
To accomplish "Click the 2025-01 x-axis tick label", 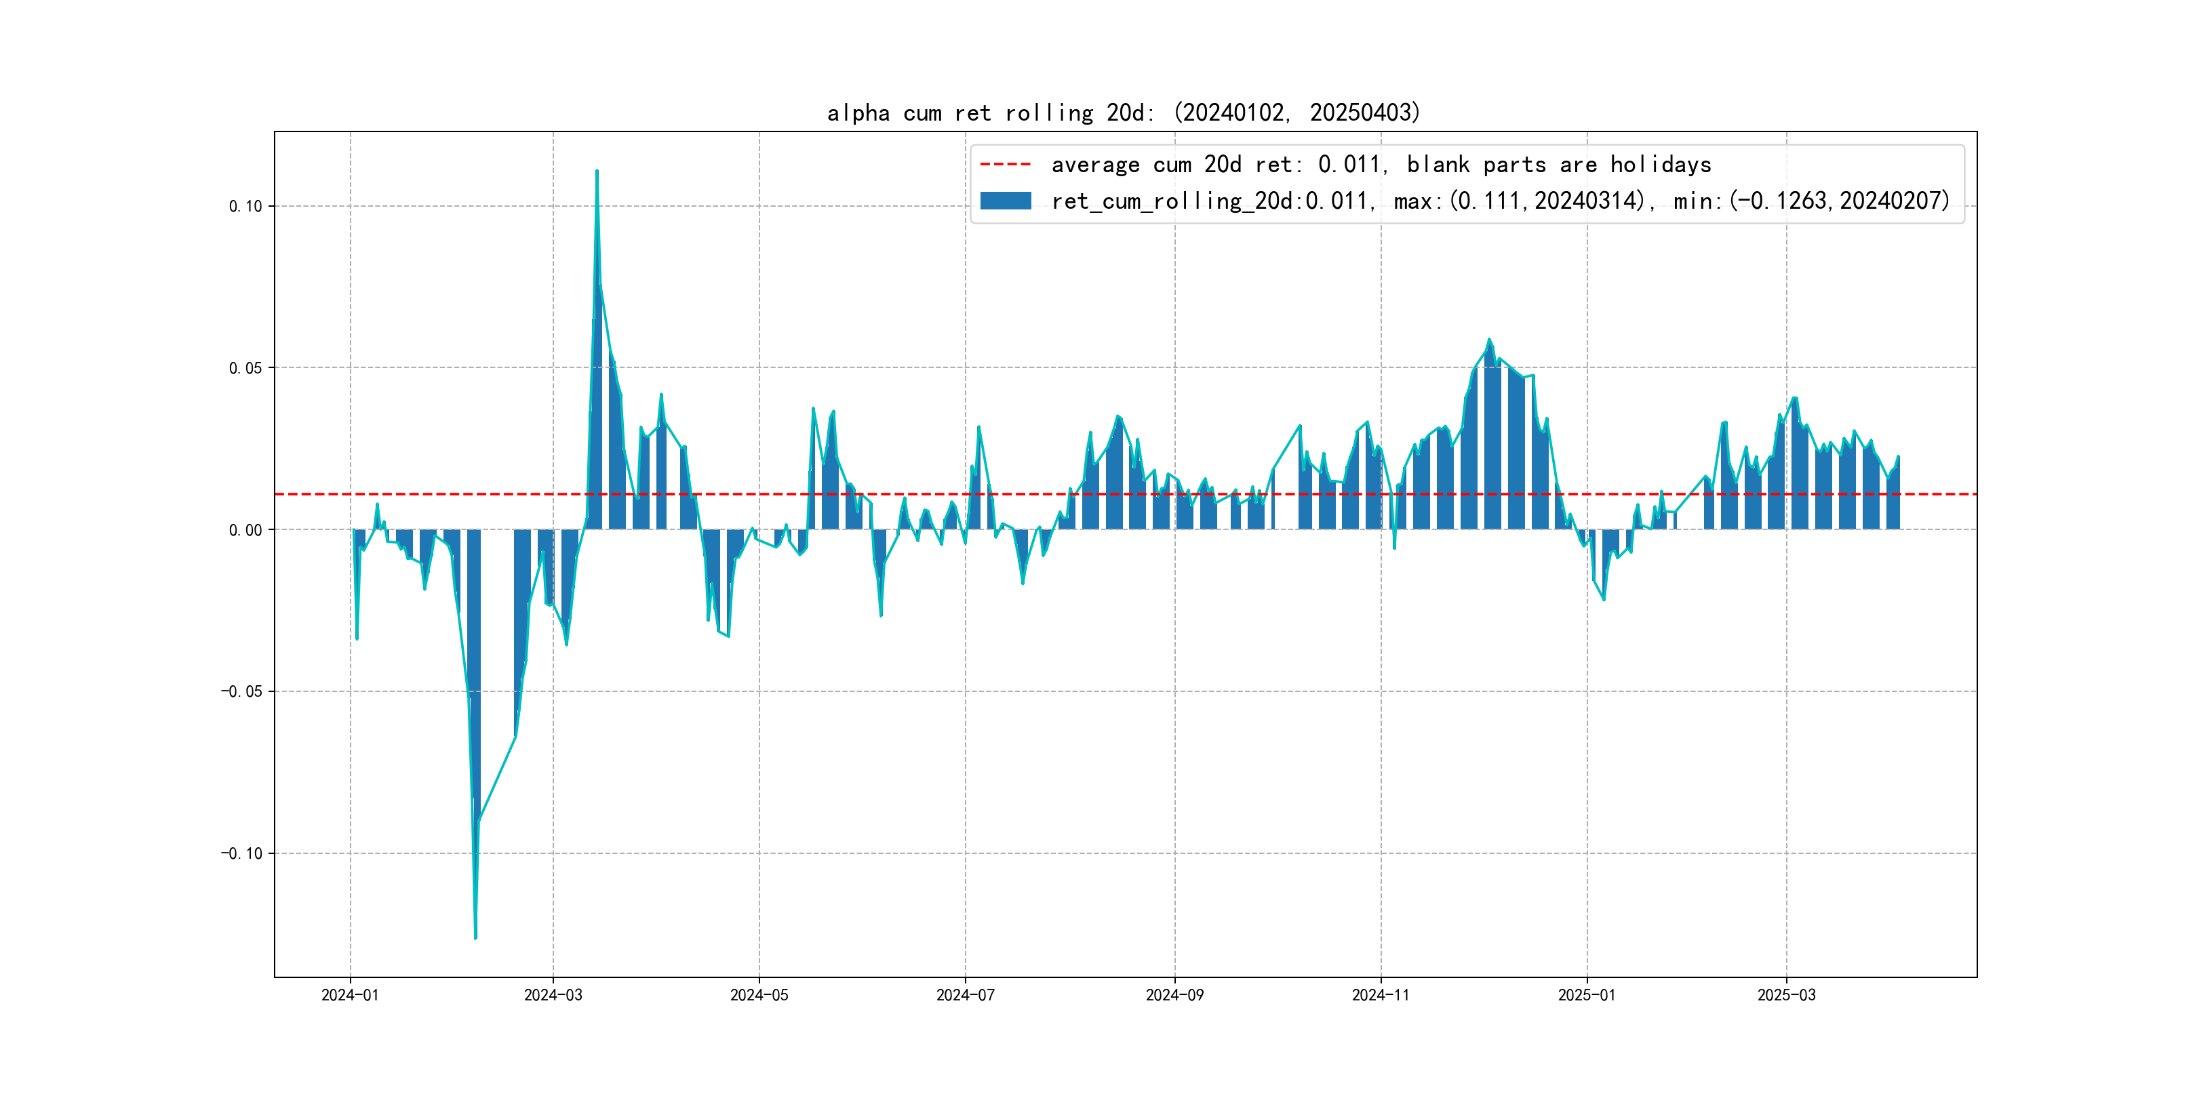I will (1586, 995).
